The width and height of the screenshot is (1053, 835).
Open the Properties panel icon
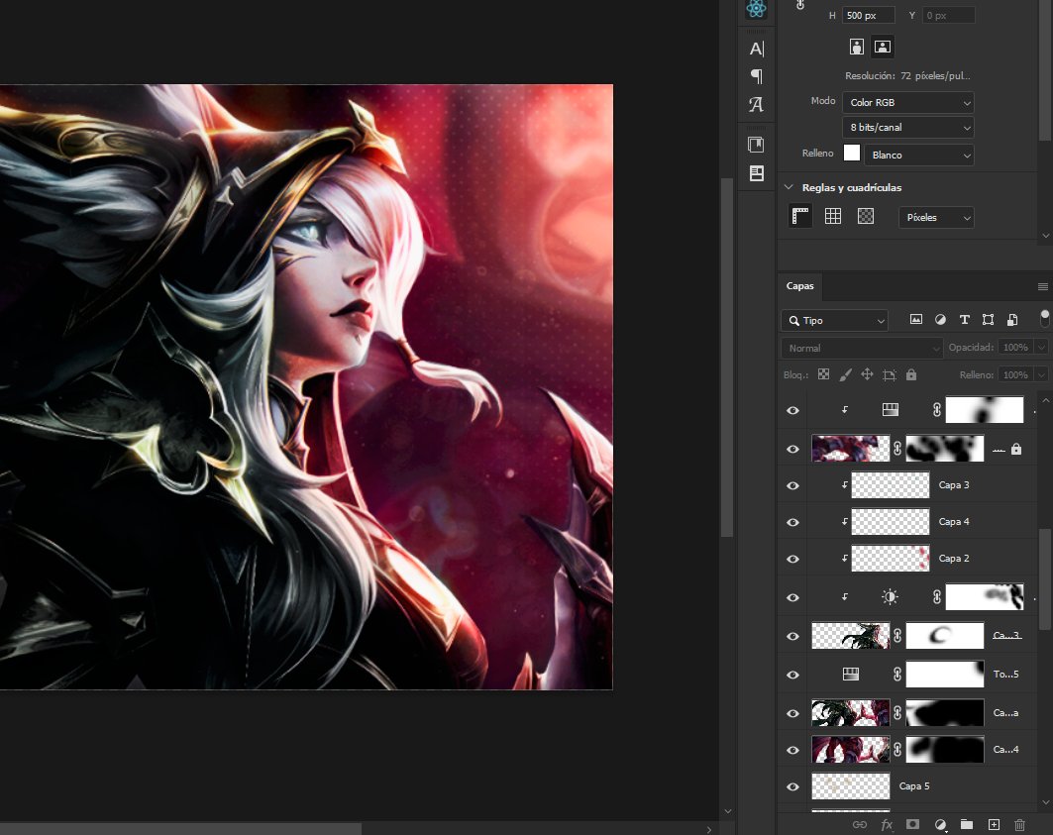coord(757,173)
